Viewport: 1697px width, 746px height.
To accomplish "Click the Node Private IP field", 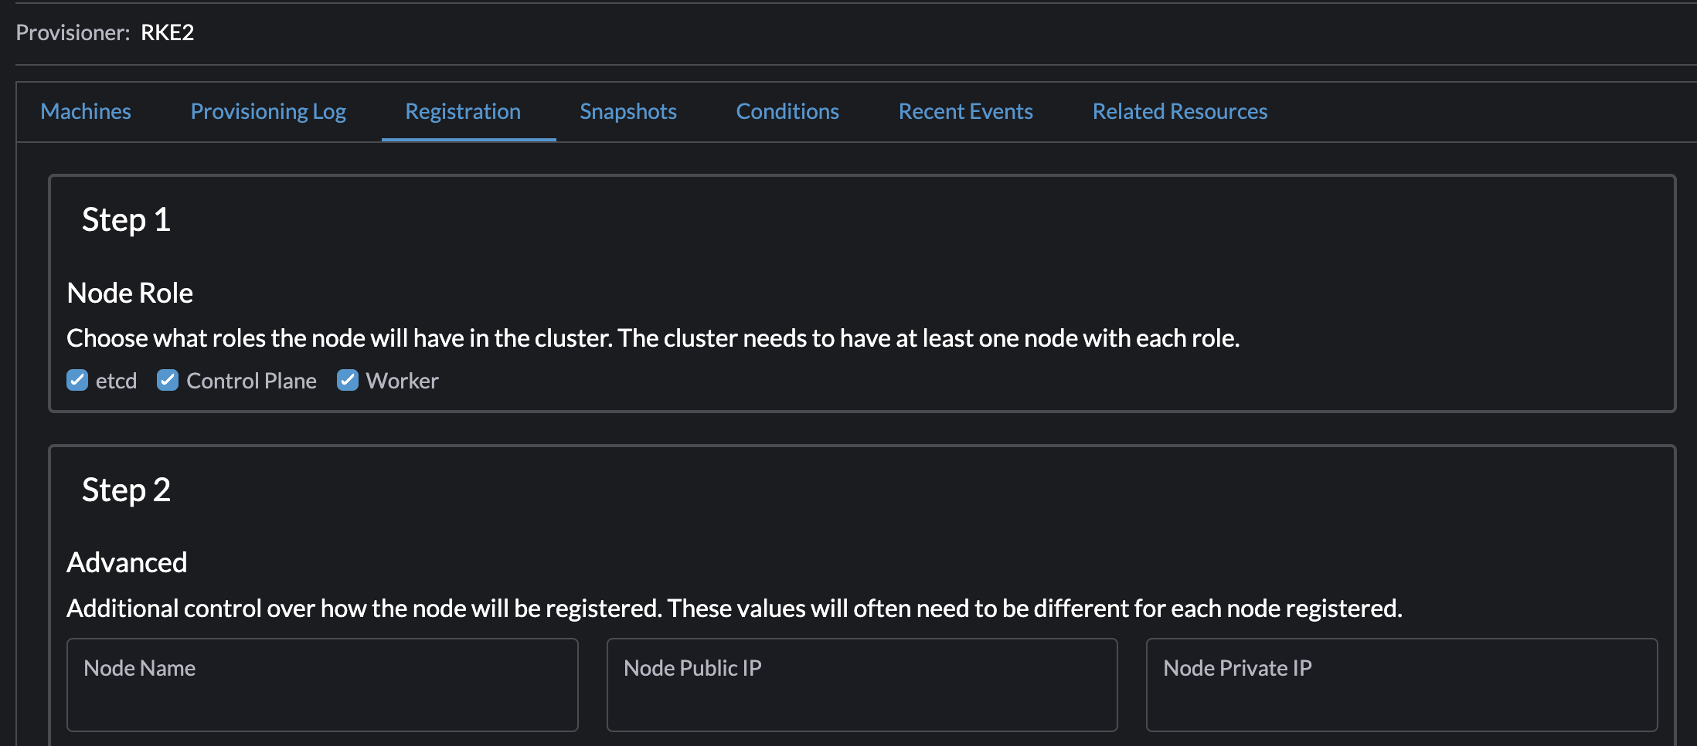I will pos(1401,685).
